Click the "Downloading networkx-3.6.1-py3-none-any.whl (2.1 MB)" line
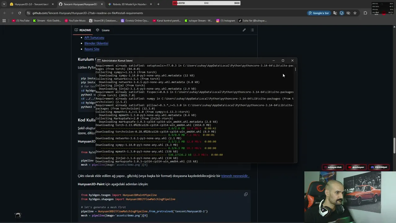This screenshot has width=396, height=223. 139,138
